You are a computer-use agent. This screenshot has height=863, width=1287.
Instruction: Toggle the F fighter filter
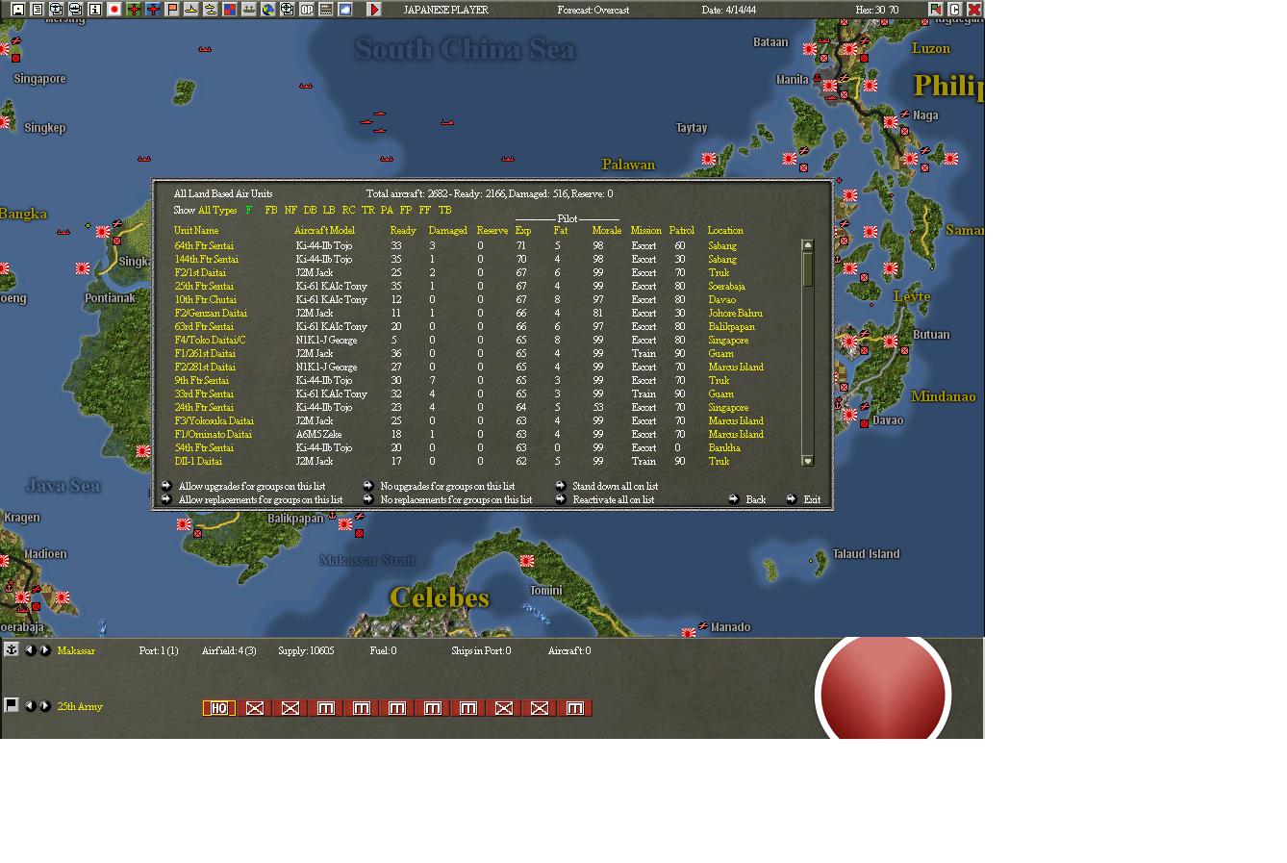point(249,210)
